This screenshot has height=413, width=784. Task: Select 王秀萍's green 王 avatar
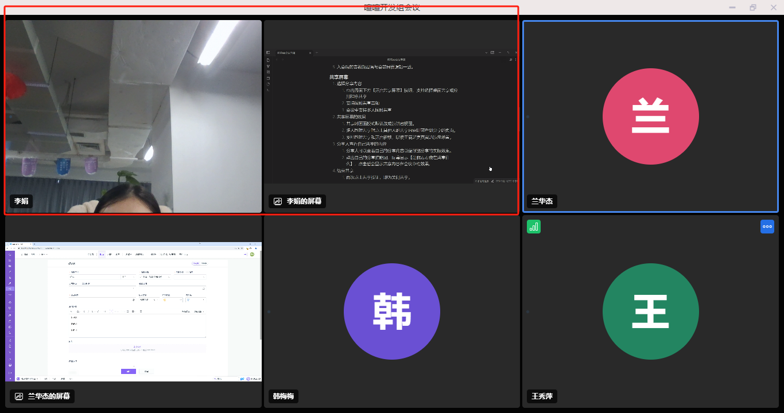(650, 311)
